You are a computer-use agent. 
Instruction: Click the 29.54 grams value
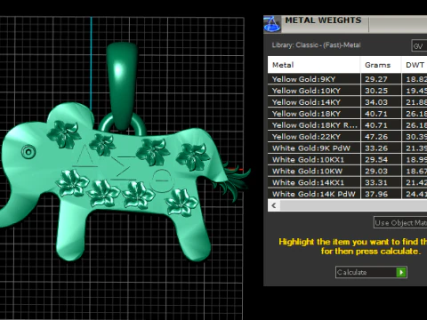(376, 160)
